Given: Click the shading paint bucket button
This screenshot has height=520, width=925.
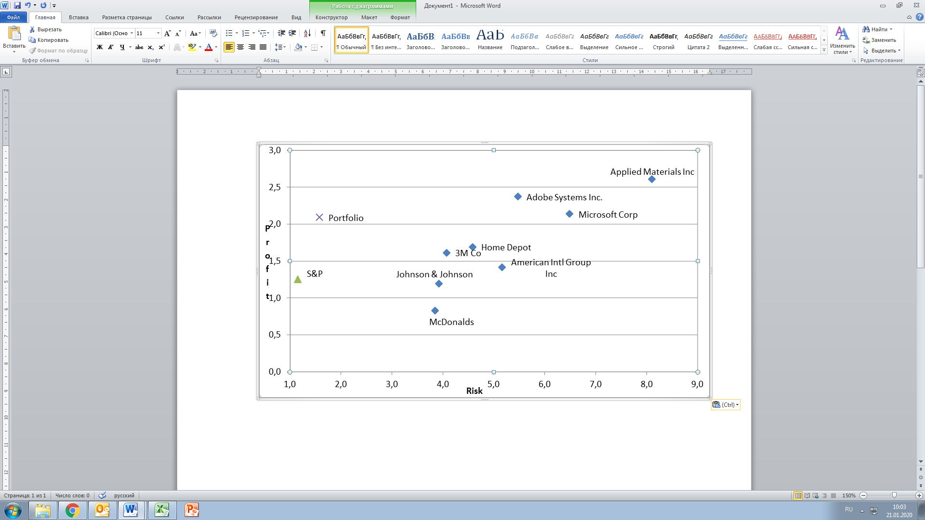Looking at the screenshot, I should coord(298,47).
